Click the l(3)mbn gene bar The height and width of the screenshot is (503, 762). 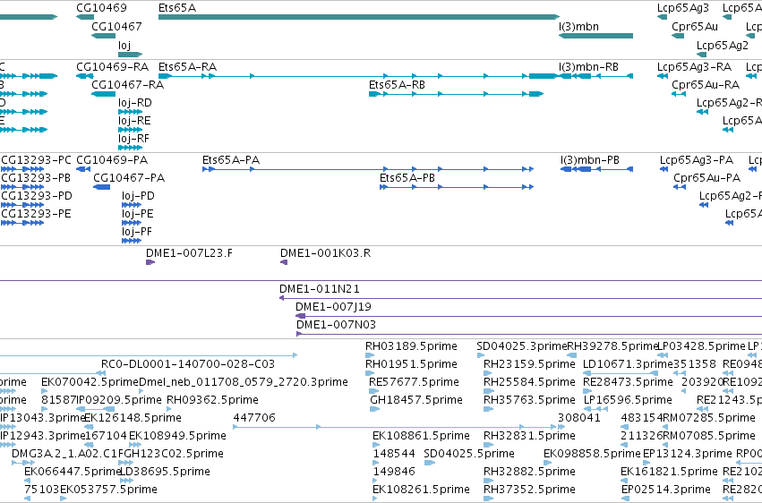pos(595,36)
